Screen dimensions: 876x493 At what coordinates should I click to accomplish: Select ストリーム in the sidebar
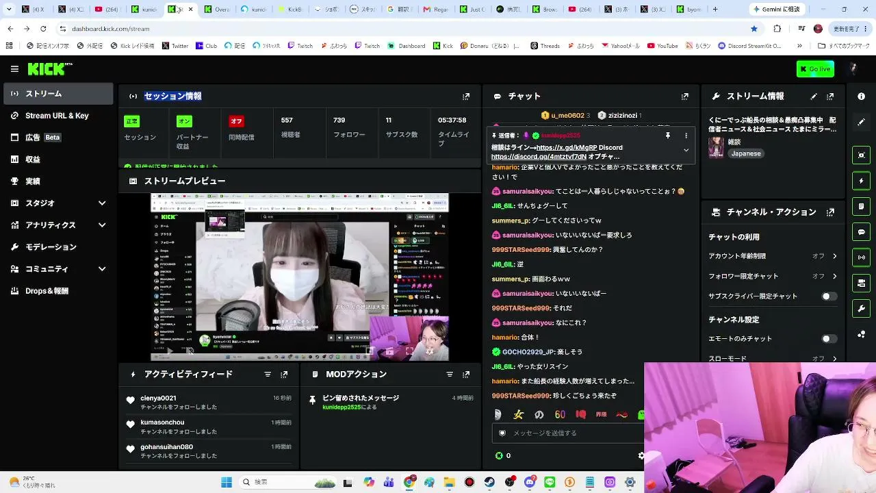click(x=57, y=94)
